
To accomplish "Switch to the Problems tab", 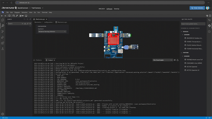I will click(37, 60).
